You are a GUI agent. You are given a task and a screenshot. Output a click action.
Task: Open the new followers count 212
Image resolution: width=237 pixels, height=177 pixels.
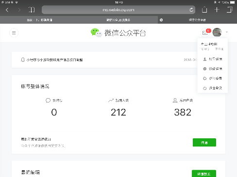118,112
